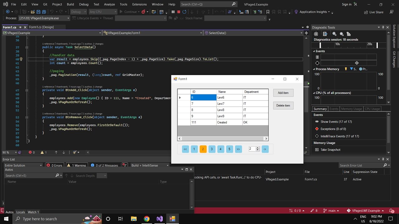Click Delete item button in Form1
Viewport: 399px width, 224px height.
tap(283, 105)
